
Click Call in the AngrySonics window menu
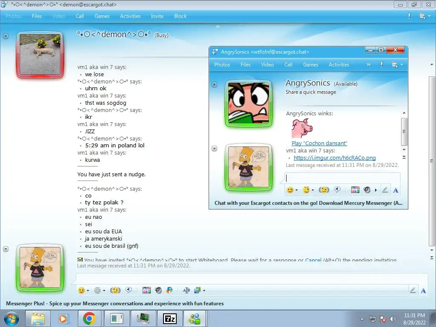[x=288, y=65]
